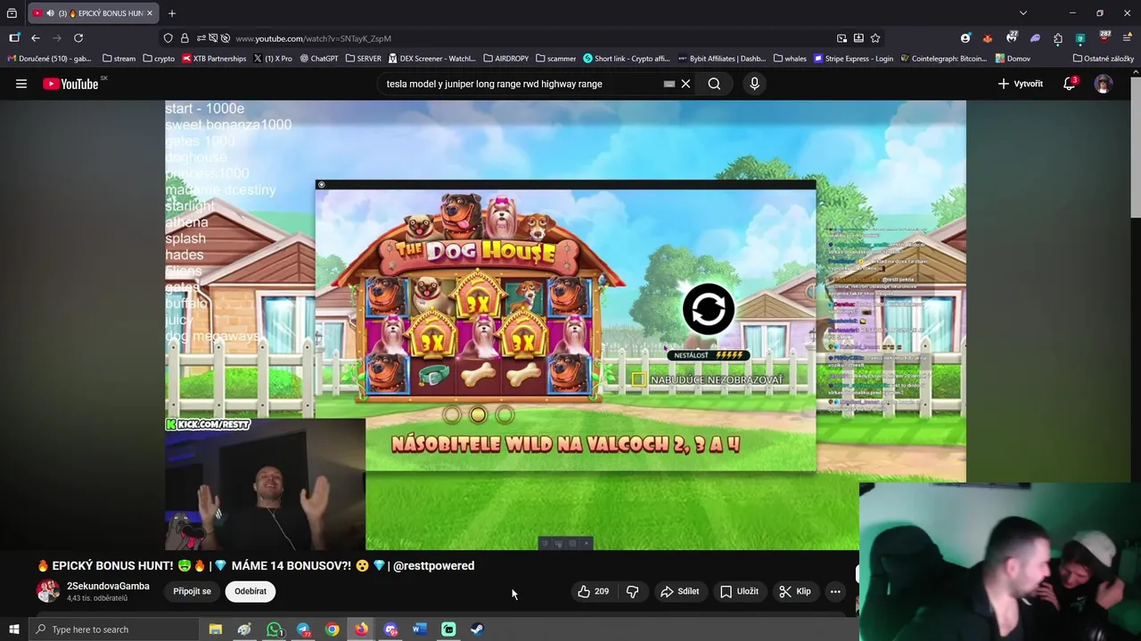Screen dimensions: 1141x641
Task: Open the Ostatné záložky folder
Action: [1104, 59]
